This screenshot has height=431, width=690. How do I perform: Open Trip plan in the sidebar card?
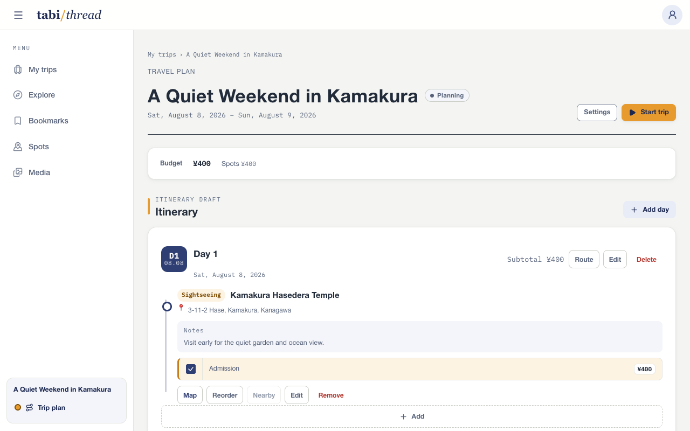(x=51, y=408)
